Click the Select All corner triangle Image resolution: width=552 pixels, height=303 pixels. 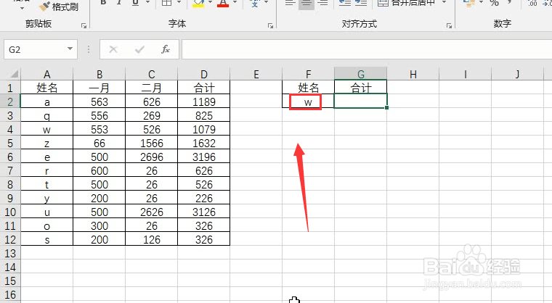coord(14,74)
